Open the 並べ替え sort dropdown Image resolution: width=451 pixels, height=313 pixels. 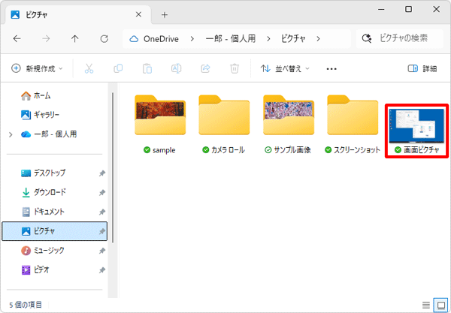(x=285, y=68)
